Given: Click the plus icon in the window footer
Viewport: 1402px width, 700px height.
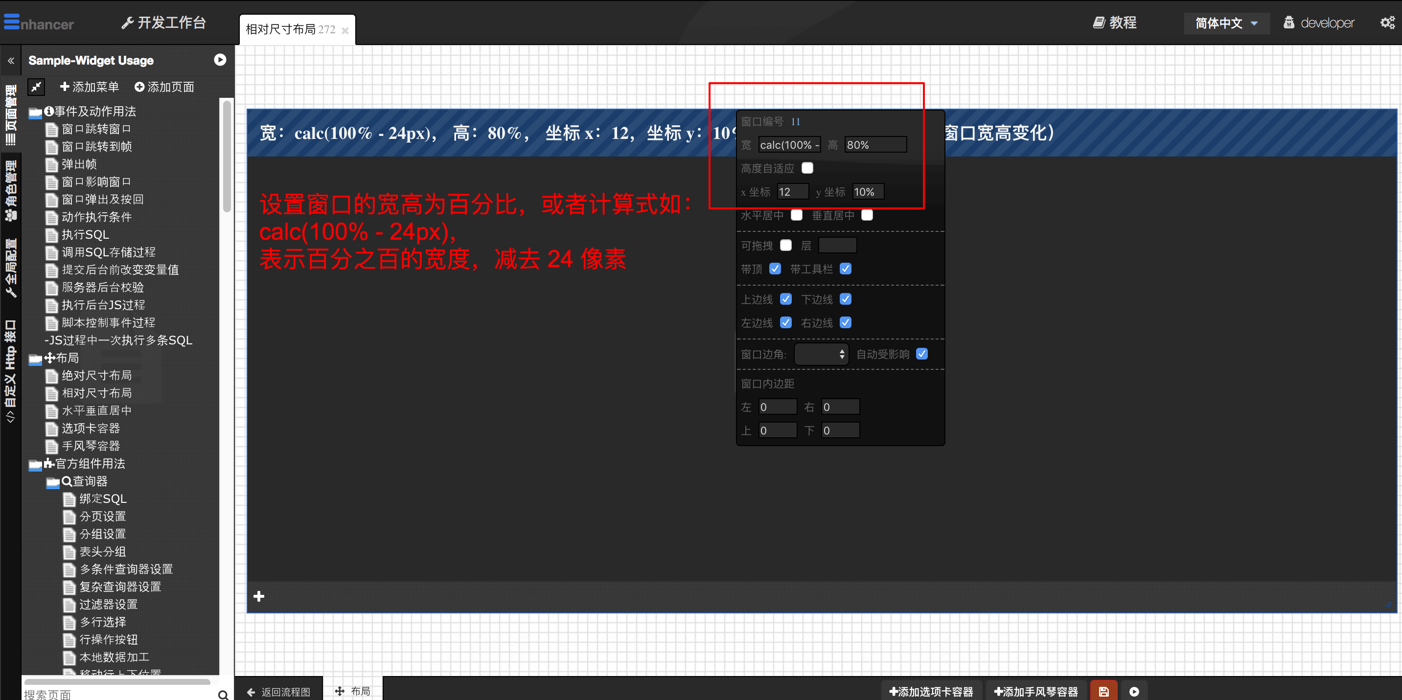Looking at the screenshot, I should tap(259, 597).
